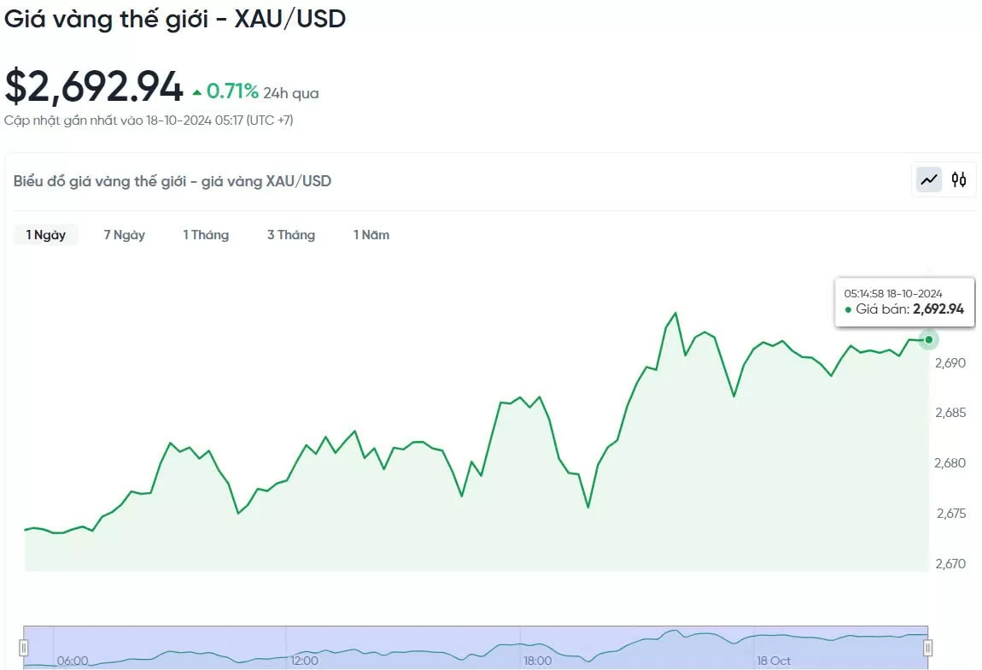This screenshot has width=982, height=670.
Task: Click the Giá bán tooltip box
Action: tap(904, 302)
